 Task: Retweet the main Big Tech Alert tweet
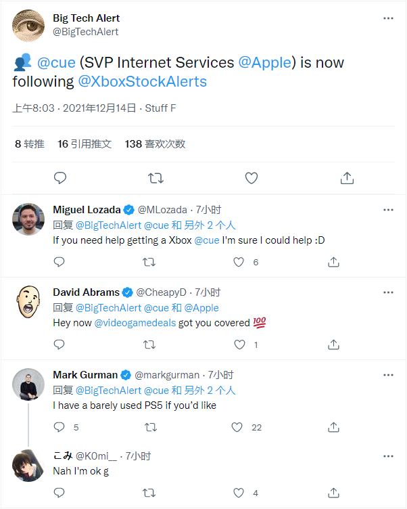[155, 178]
